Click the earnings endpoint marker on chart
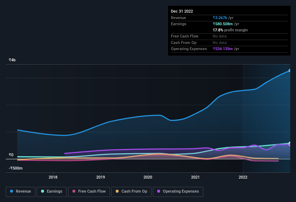This screenshot has width=296, height=202. [x=290, y=143]
